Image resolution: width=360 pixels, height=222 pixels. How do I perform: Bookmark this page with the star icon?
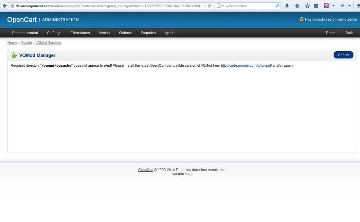[307, 6]
